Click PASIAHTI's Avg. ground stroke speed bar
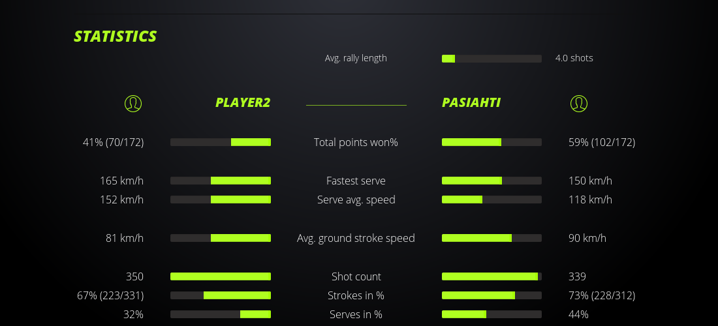This screenshot has height=326, width=718. point(492,238)
